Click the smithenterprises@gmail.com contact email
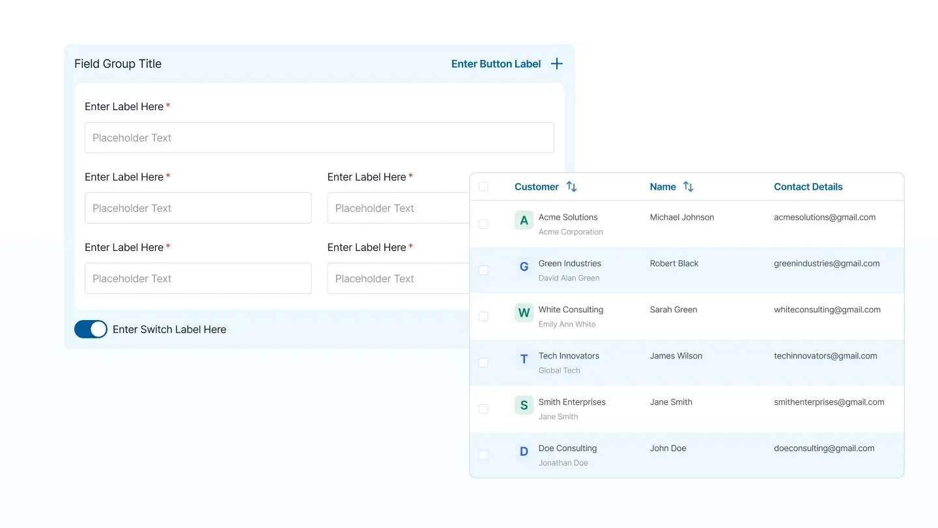The image size is (938, 528). 829,402
